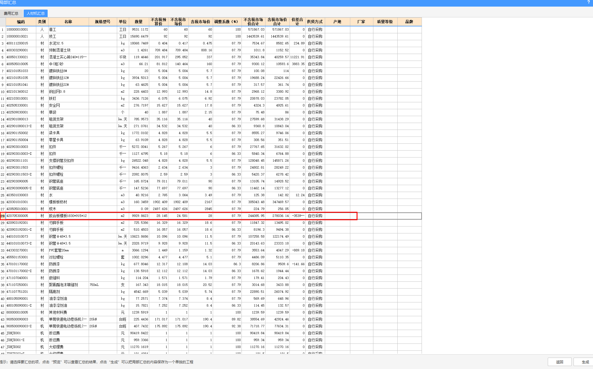This screenshot has width=593, height=369.
Task: Select the 聚氨酯泡沫填缝剂 name cell
Action: [68, 285]
